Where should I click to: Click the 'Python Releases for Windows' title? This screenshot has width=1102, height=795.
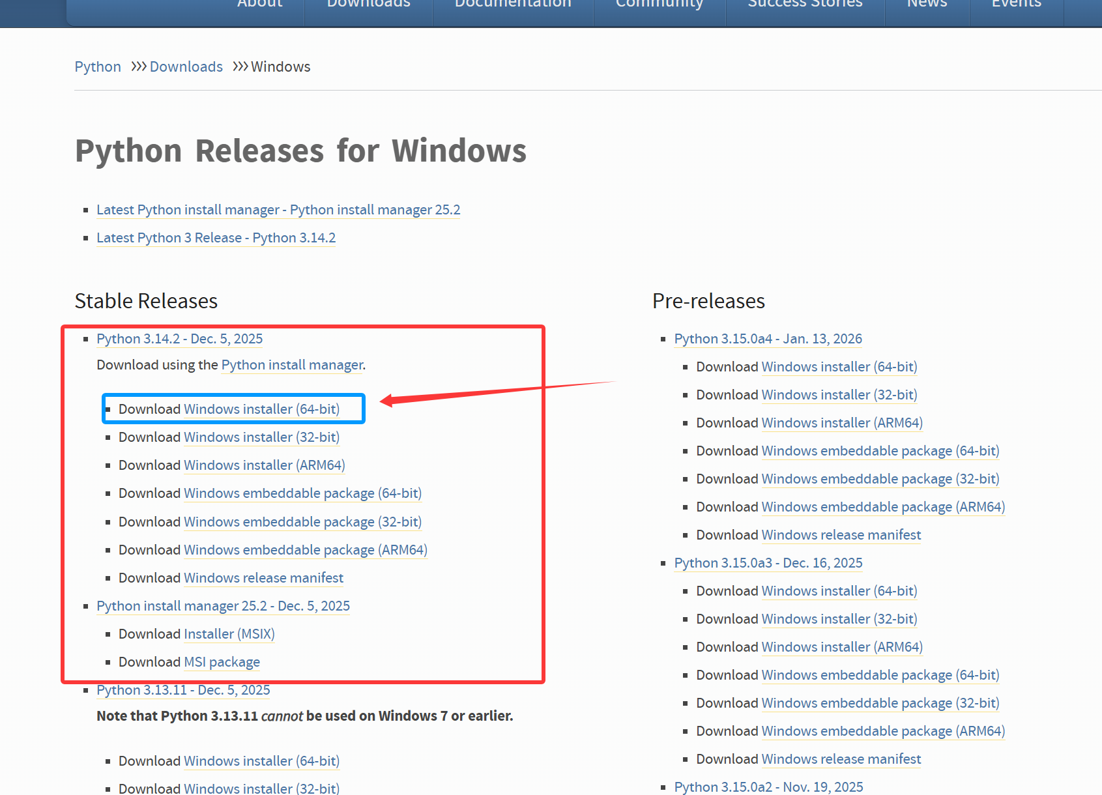300,151
